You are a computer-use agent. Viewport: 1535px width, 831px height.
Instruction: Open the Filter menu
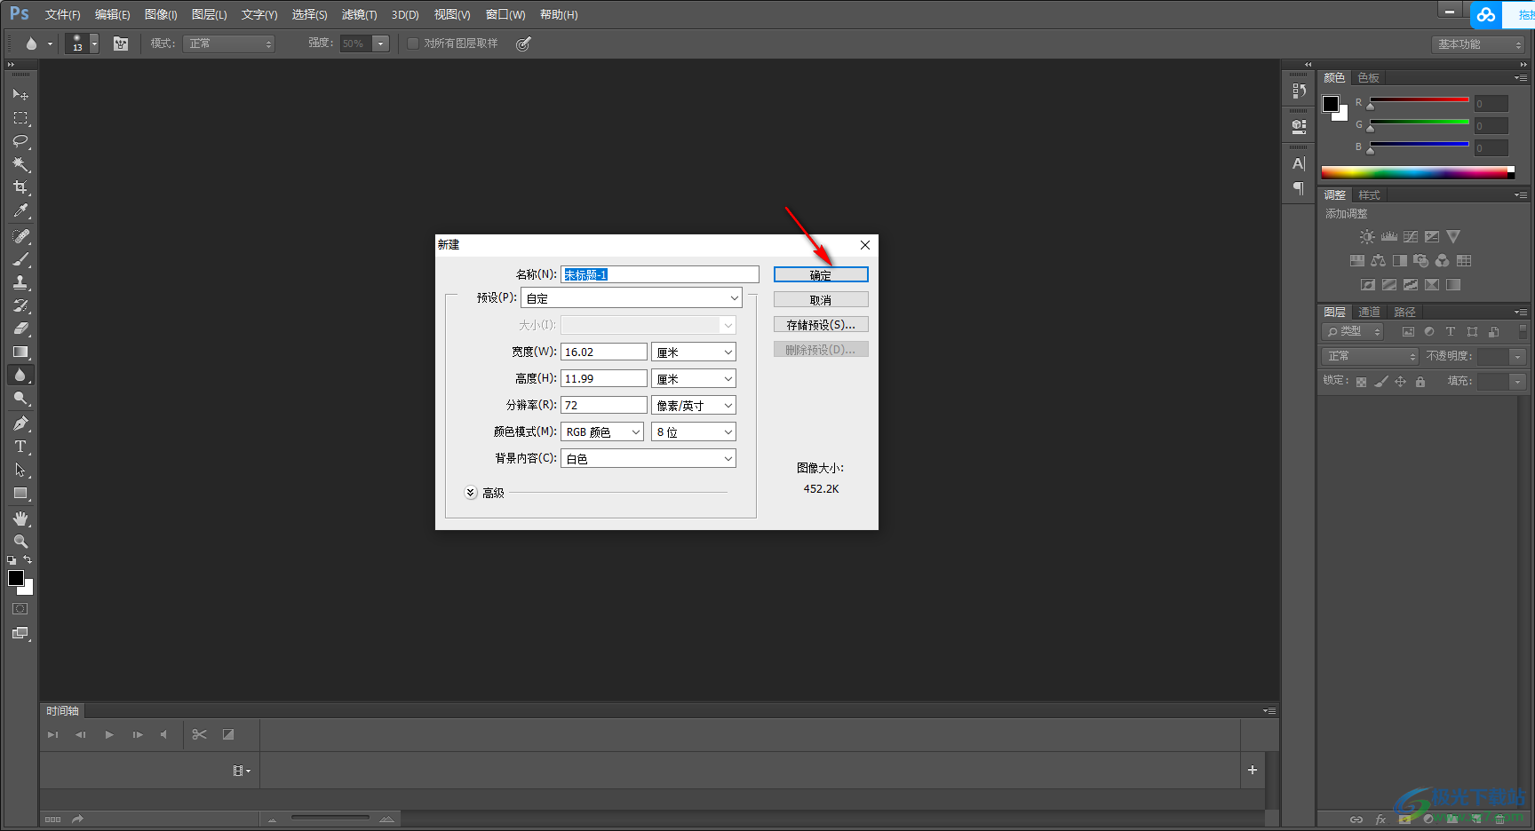click(359, 14)
